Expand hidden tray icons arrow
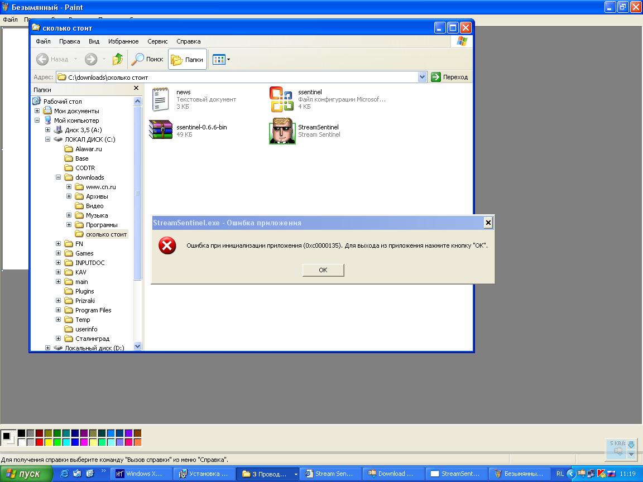This screenshot has height=482, width=643. [571, 474]
